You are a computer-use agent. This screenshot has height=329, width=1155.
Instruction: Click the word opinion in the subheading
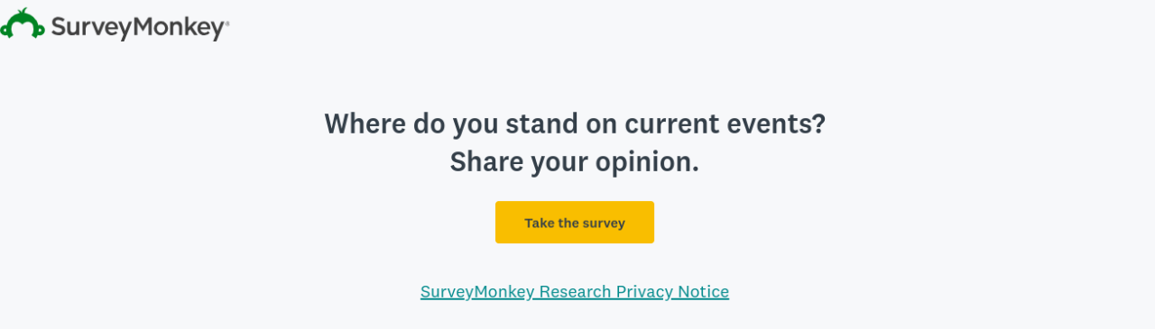(x=642, y=163)
